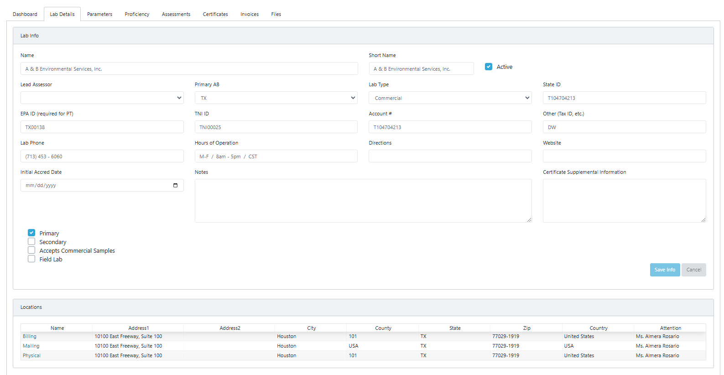The width and height of the screenshot is (724, 375).
Task: Click the Address1 column header
Action: [x=138, y=328]
